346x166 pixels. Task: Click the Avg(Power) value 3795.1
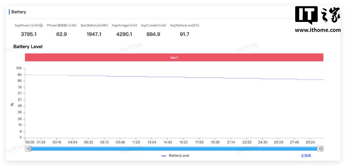coord(29,34)
